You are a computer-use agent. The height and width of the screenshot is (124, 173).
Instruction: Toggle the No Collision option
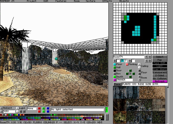click(160, 78)
